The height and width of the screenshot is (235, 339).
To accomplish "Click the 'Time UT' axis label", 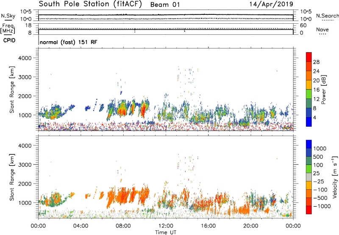I will tap(166, 232).
